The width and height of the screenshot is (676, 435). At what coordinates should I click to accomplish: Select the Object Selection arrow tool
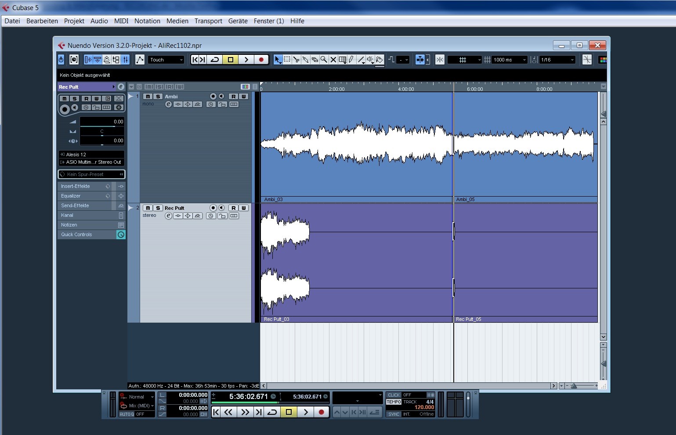pos(278,60)
